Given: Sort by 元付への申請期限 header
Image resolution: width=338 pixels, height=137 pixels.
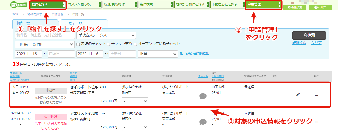Looking at the screenshot, I should point(20,80).
